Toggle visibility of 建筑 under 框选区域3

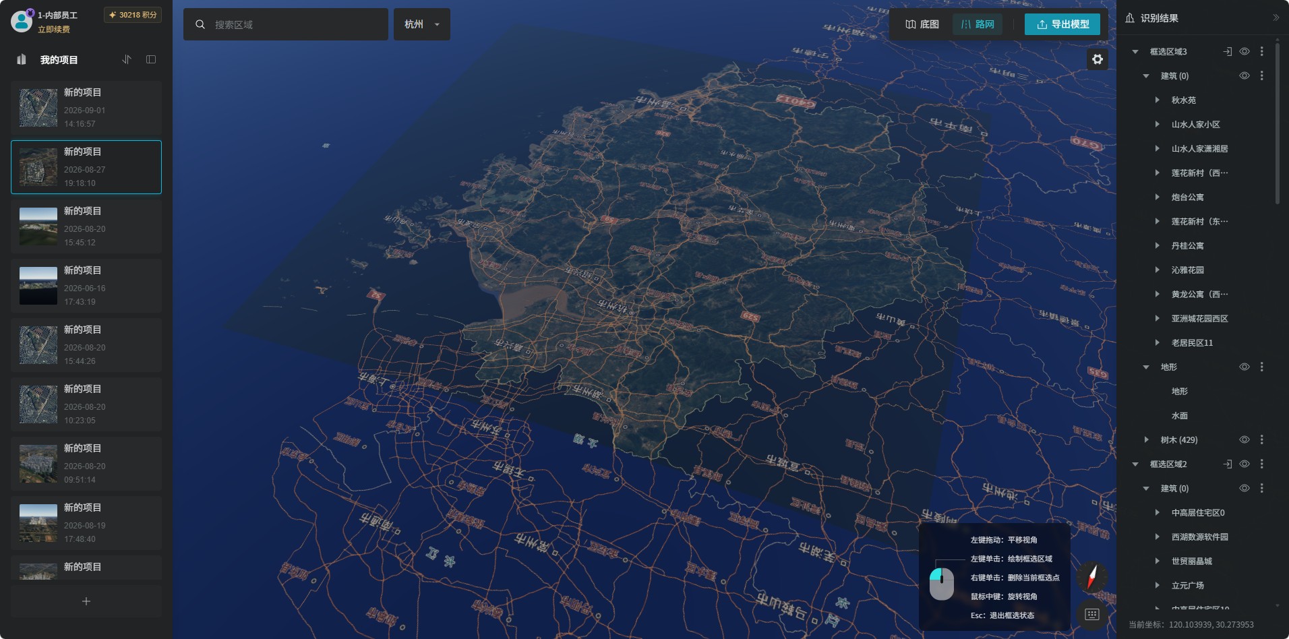(x=1245, y=75)
